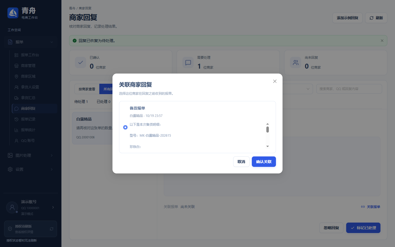Click the 关联报单 link
Screen dimensions: 395x247
371,207
